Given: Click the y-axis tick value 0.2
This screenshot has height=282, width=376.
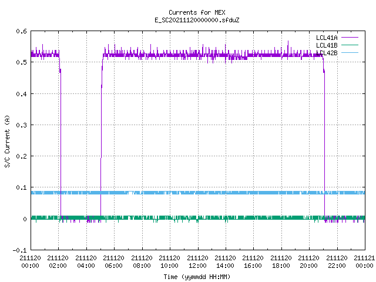Looking at the screenshot, I should [21, 156].
